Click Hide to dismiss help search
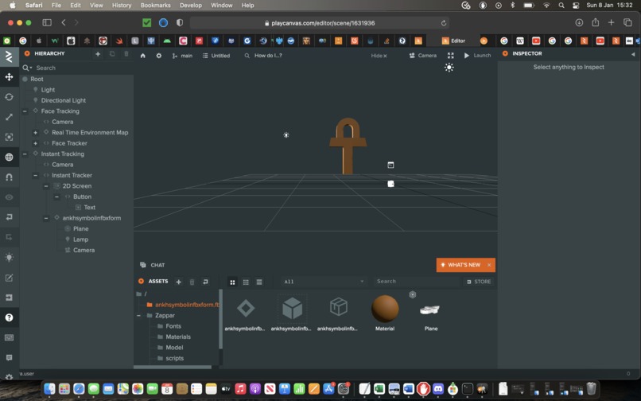The image size is (641, 401). (379, 56)
